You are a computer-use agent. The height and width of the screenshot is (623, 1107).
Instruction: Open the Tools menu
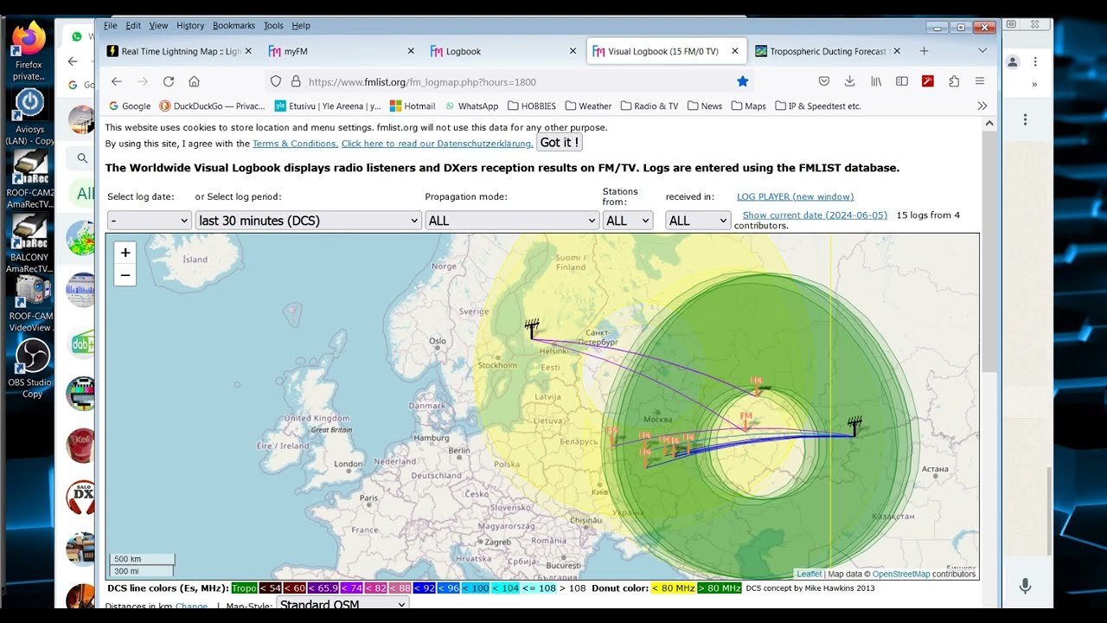[x=273, y=26]
